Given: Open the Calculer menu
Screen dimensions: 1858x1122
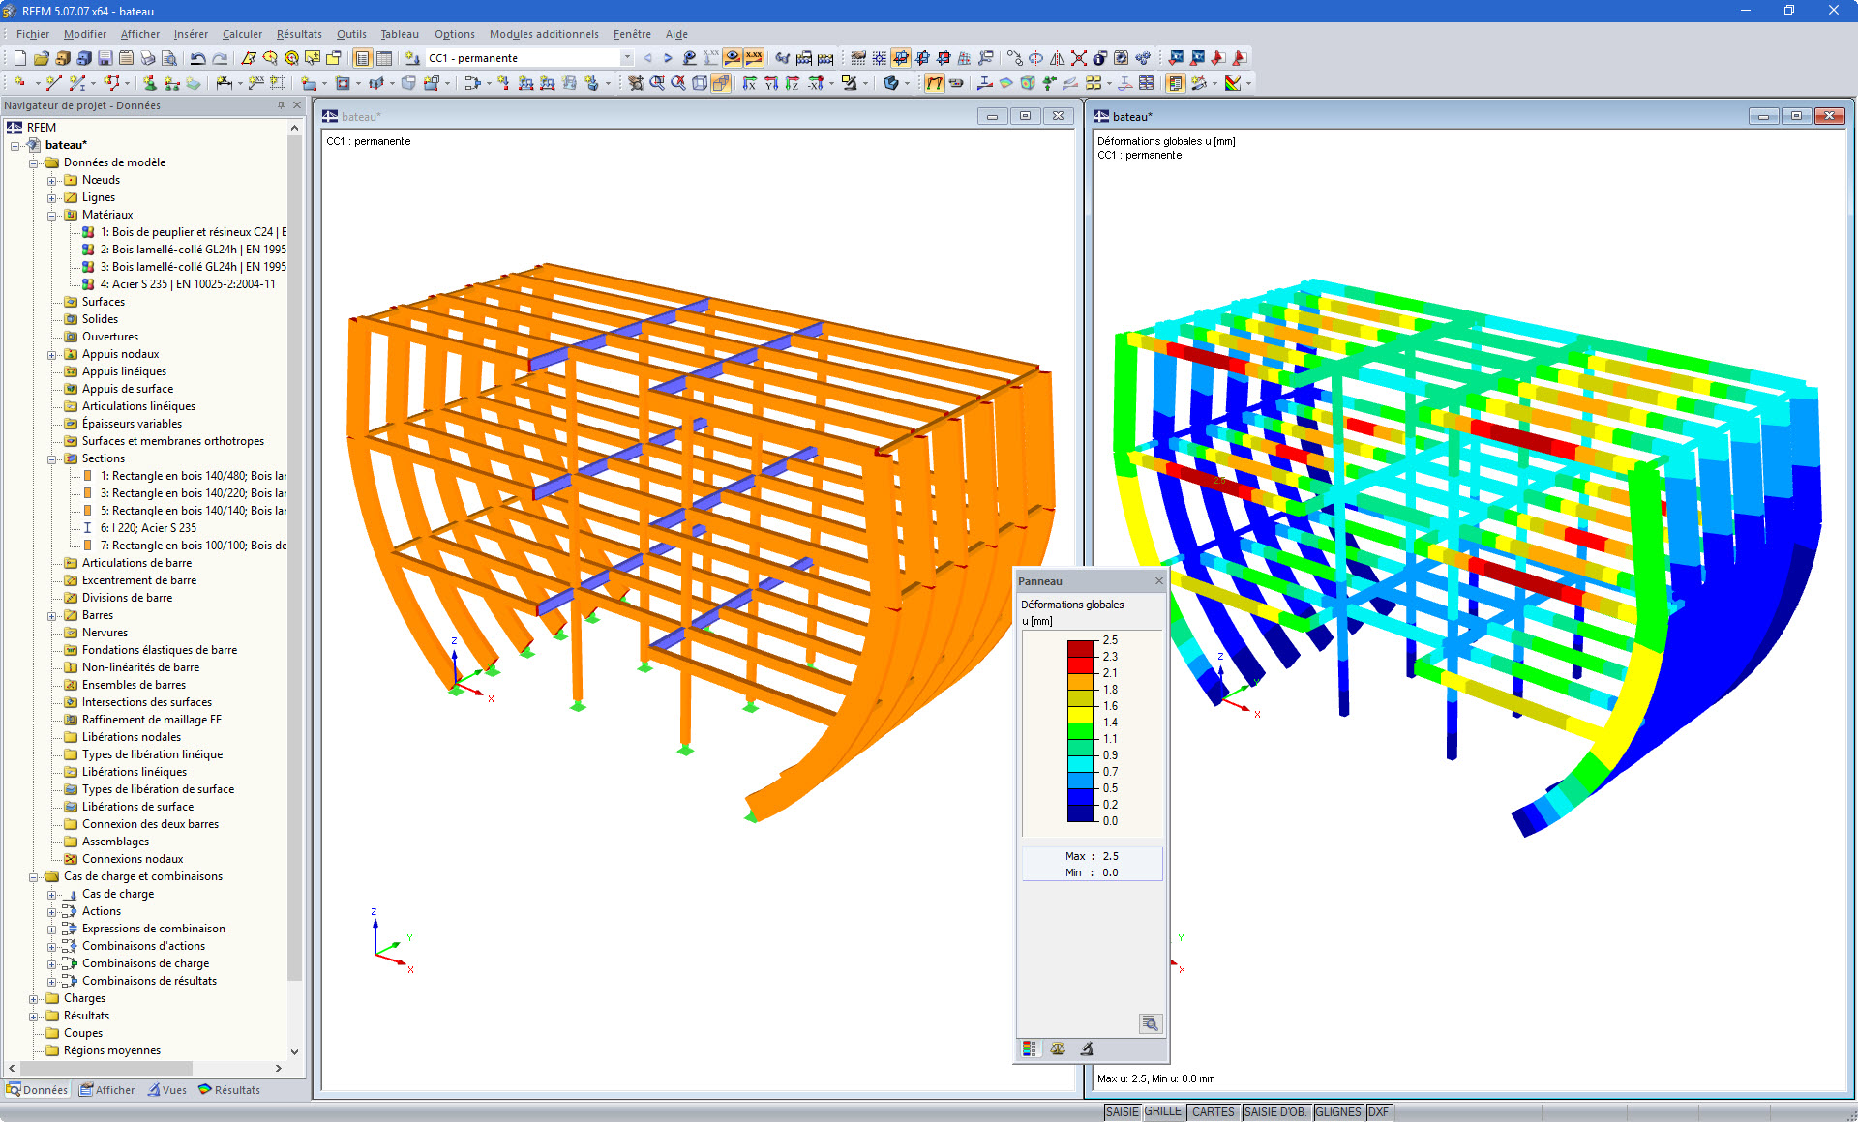Looking at the screenshot, I should tap(242, 34).
